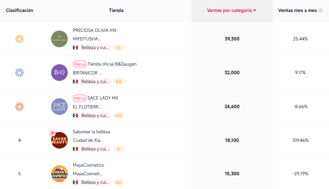Click the gold first-place crown badge

pyautogui.click(x=20, y=39)
